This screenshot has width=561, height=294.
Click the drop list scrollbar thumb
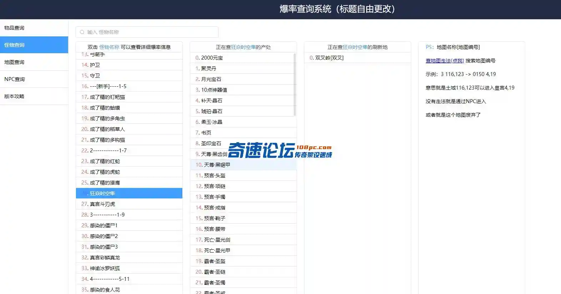point(295,85)
